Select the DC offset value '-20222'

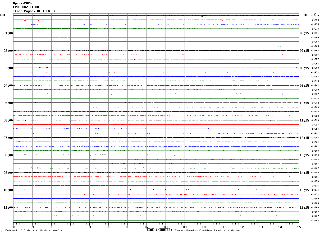tap(315, 116)
